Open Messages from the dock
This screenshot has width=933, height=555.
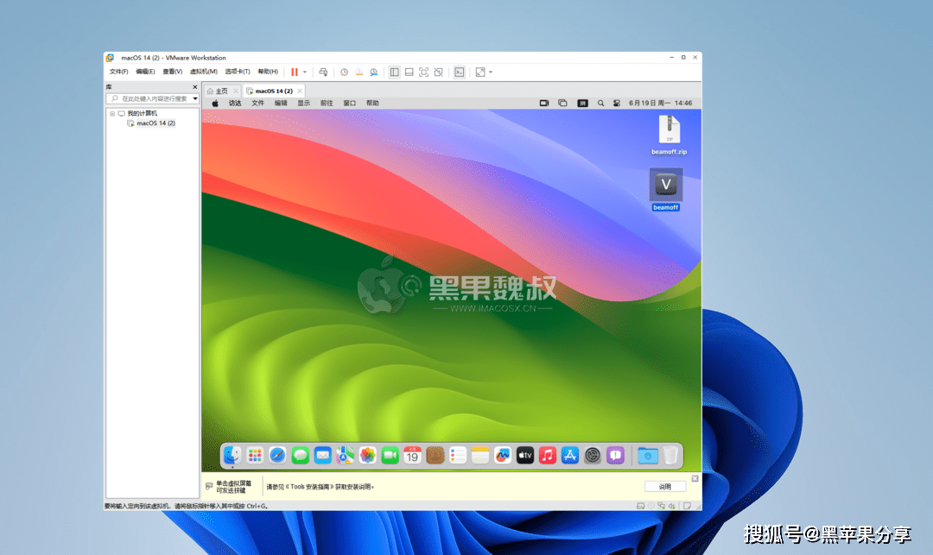pos(300,456)
